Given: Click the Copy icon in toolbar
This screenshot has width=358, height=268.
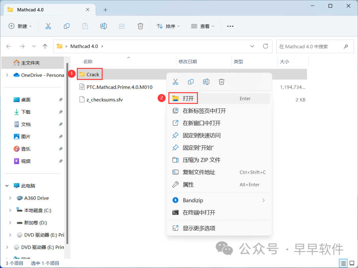Looking at the screenshot, I should pyautogui.click(x=67, y=26).
